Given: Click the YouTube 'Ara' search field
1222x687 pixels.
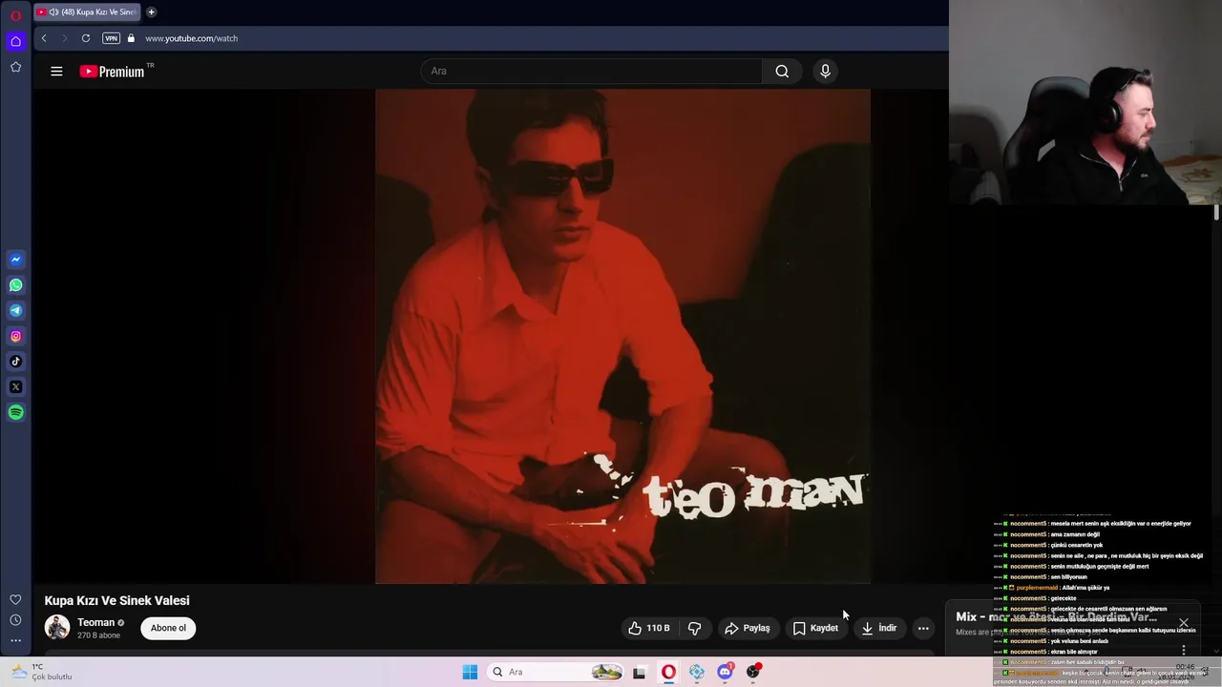Looking at the screenshot, I should pyautogui.click(x=591, y=71).
